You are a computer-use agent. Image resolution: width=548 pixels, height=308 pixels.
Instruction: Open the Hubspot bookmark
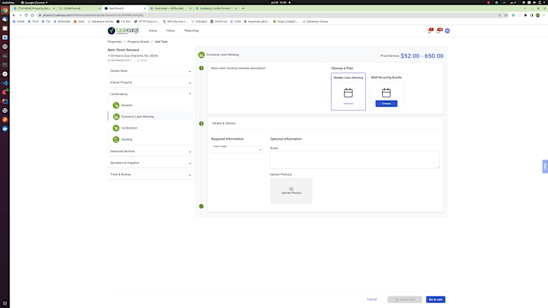click(199, 21)
